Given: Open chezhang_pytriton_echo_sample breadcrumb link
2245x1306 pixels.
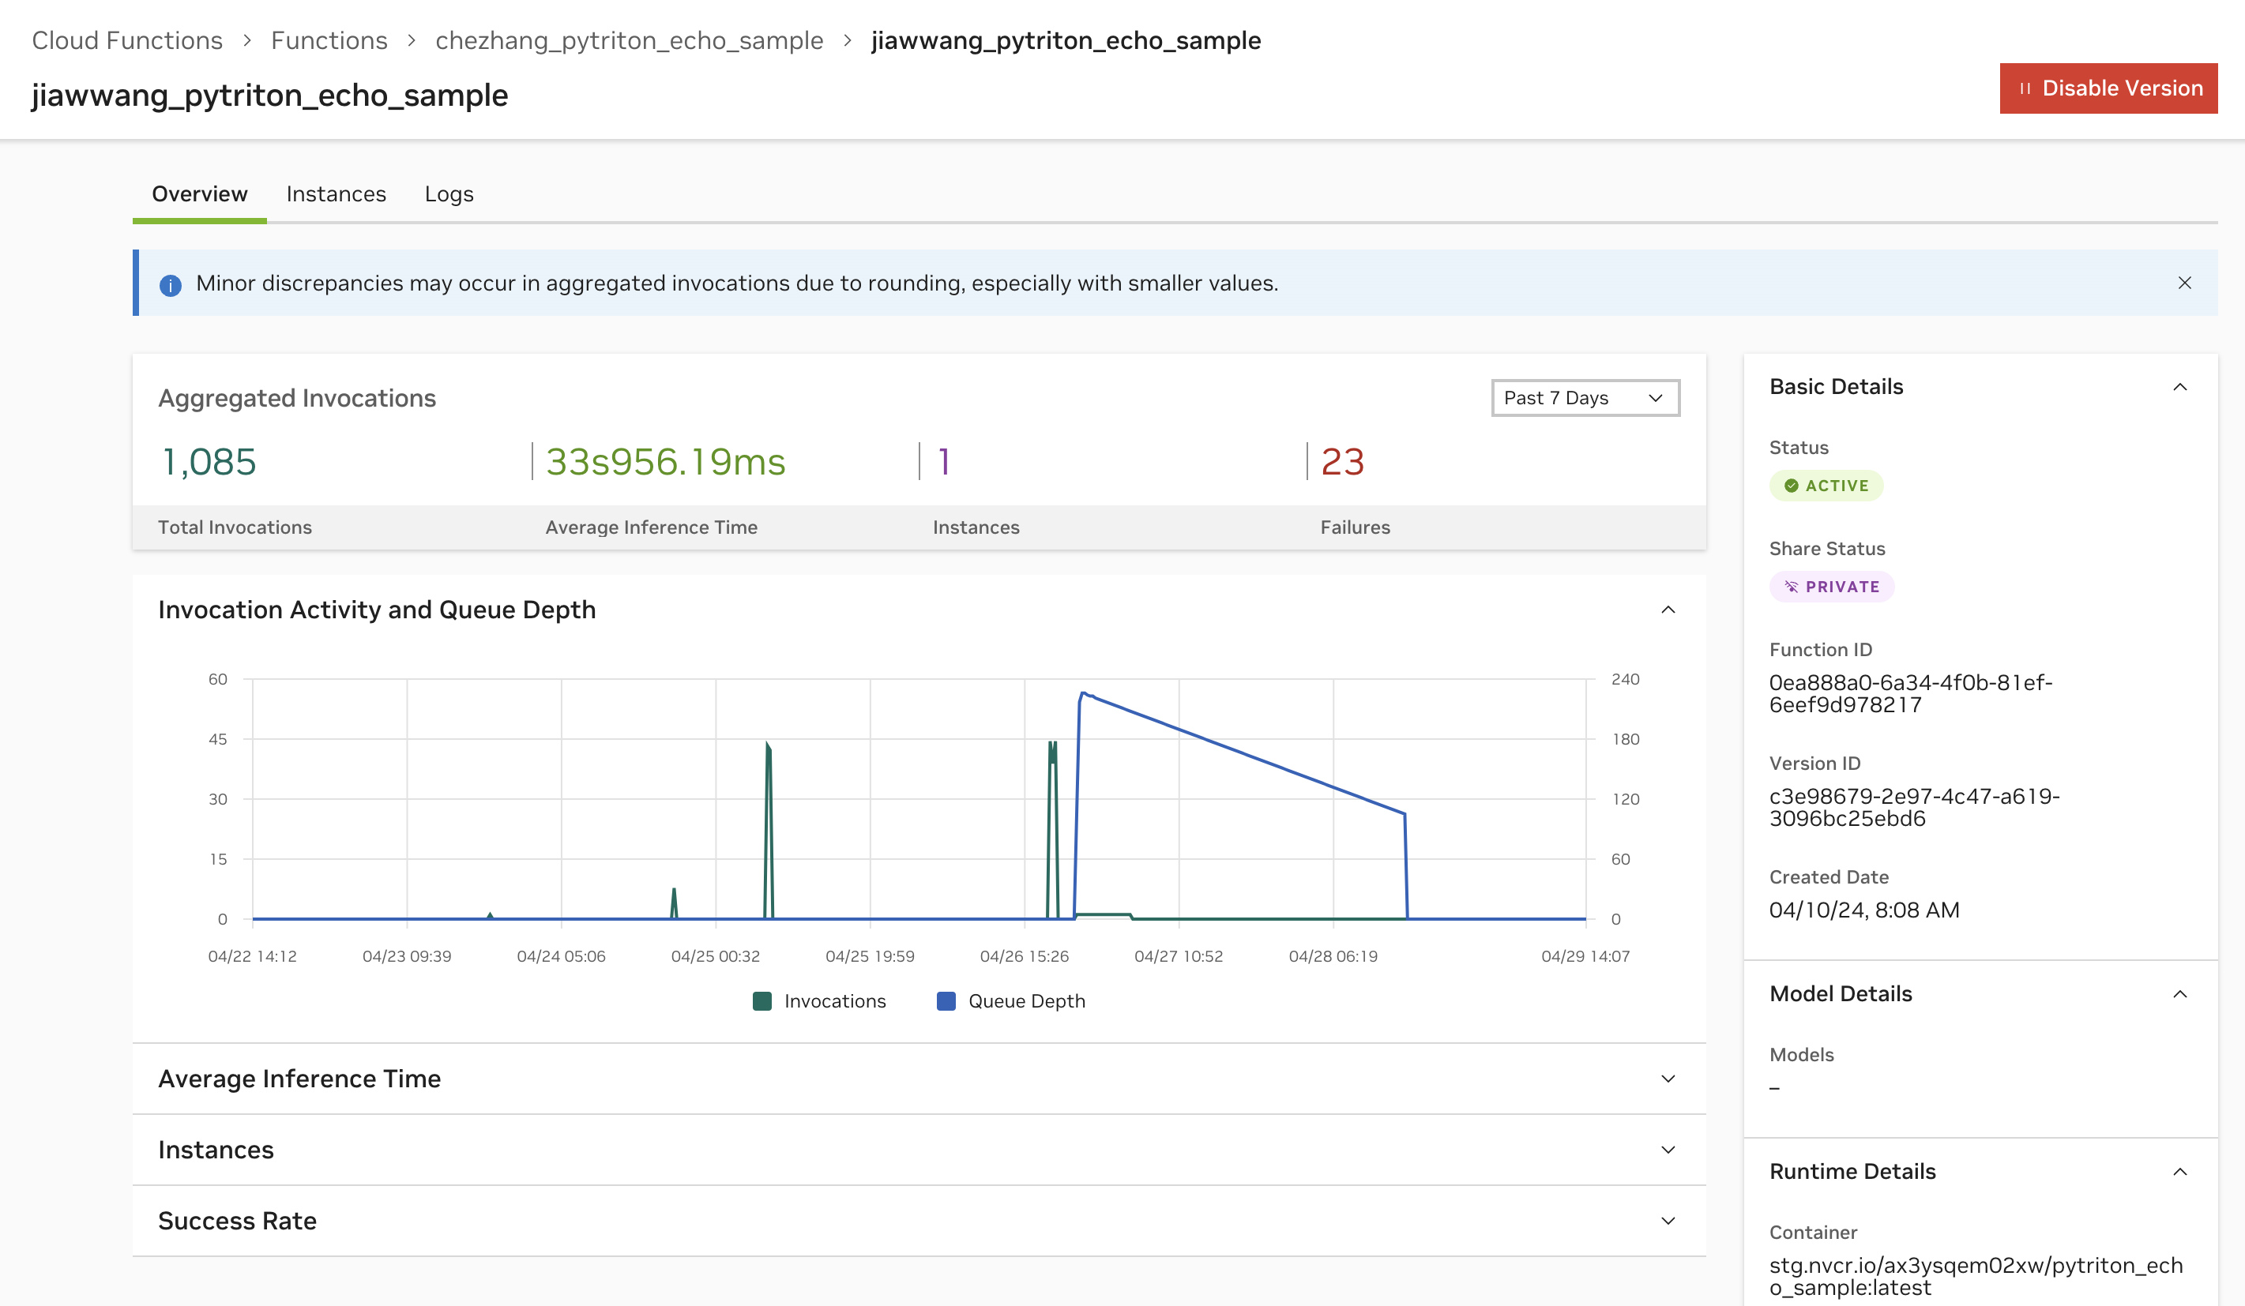Looking at the screenshot, I should 629,40.
